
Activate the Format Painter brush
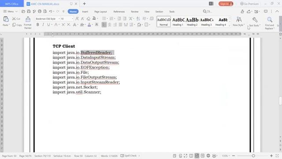pyautogui.click(x=28, y=23)
